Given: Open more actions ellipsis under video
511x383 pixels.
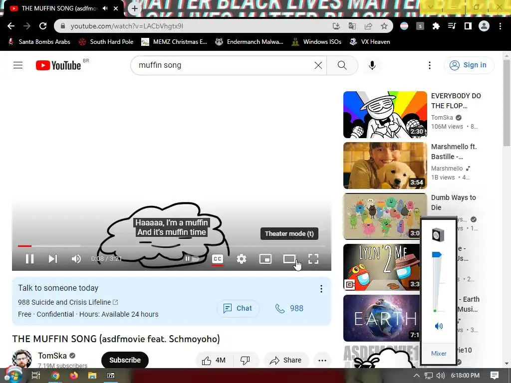Looking at the screenshot, I should pos(322,360).
